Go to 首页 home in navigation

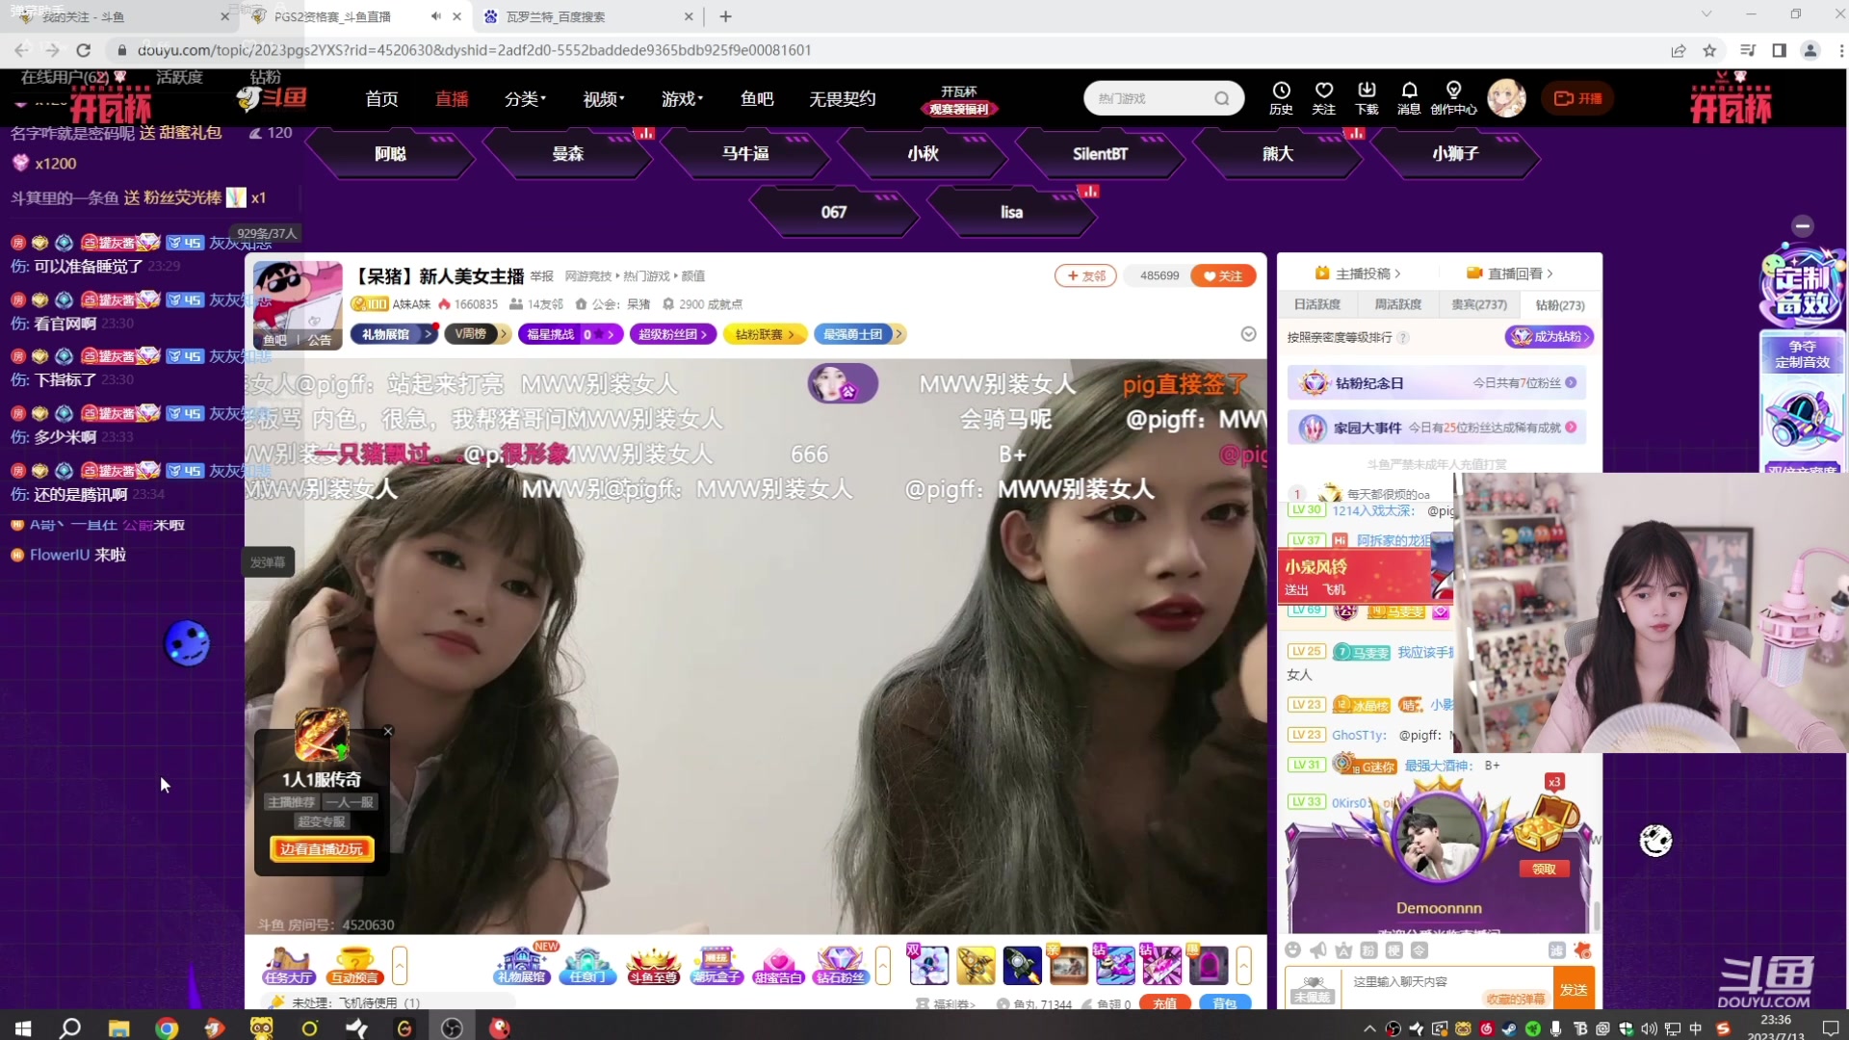point(381,98)
